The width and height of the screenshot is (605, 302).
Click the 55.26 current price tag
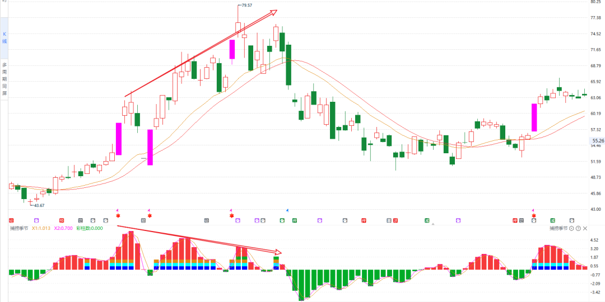tap(598, 141)
